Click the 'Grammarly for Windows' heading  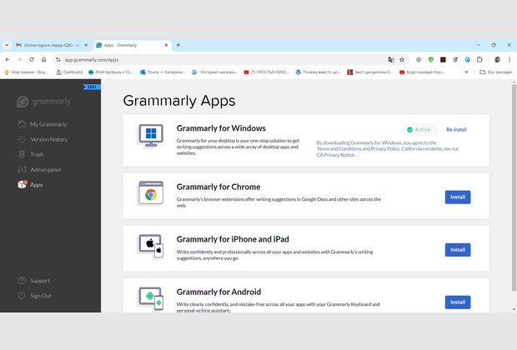click(x=221, y=128)
